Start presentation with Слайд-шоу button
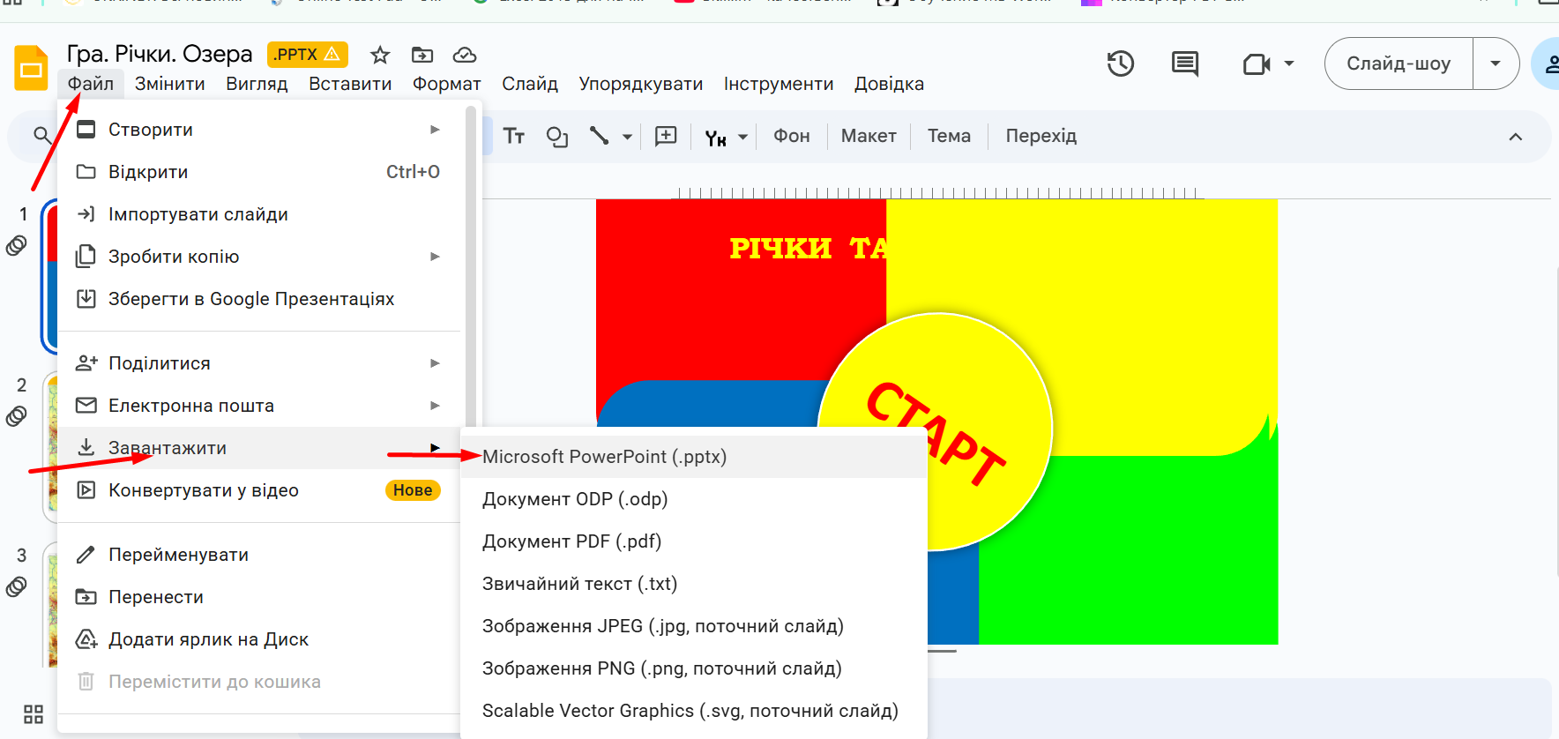The width and height of the screenshot is (1559, 739). (1399, 63)
